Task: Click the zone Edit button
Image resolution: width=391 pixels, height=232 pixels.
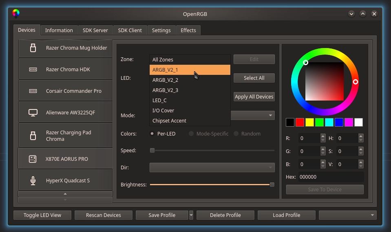Action: (x=254, y=59)
